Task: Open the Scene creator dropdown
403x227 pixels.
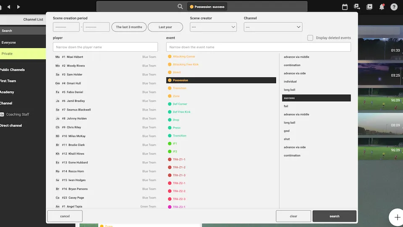Action: click(213, 27)
